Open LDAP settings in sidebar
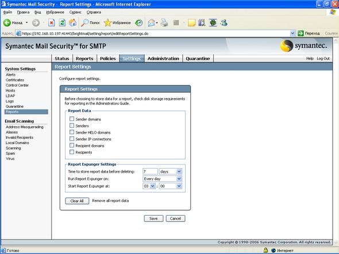The image size is (339, 254). [x=10, y=96]
